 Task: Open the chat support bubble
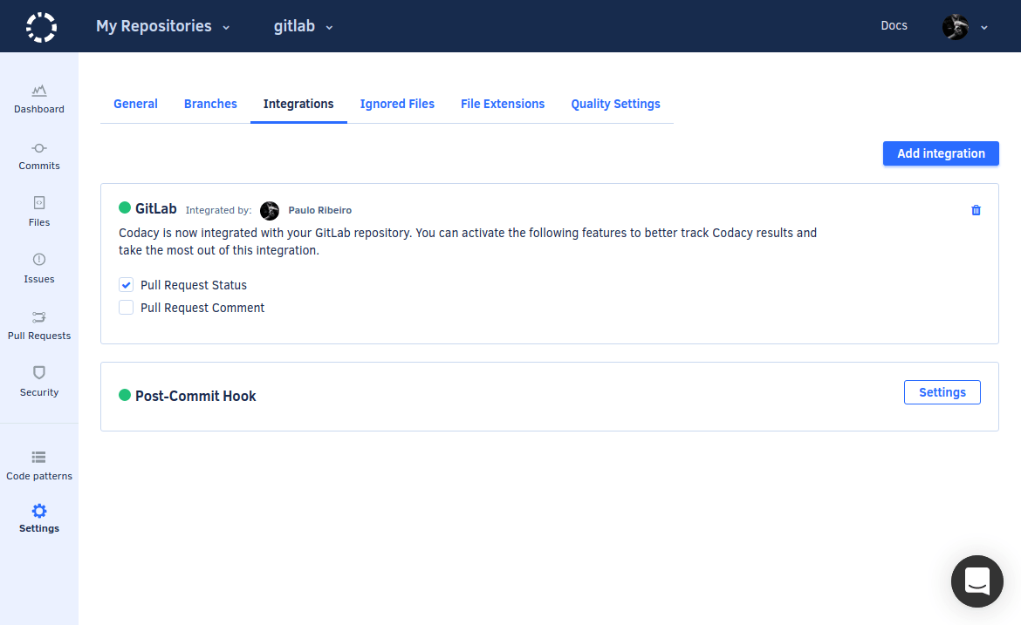(976, 581)
